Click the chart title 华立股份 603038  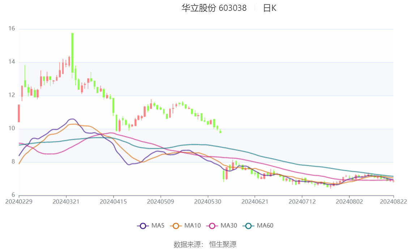click(214, 8)
